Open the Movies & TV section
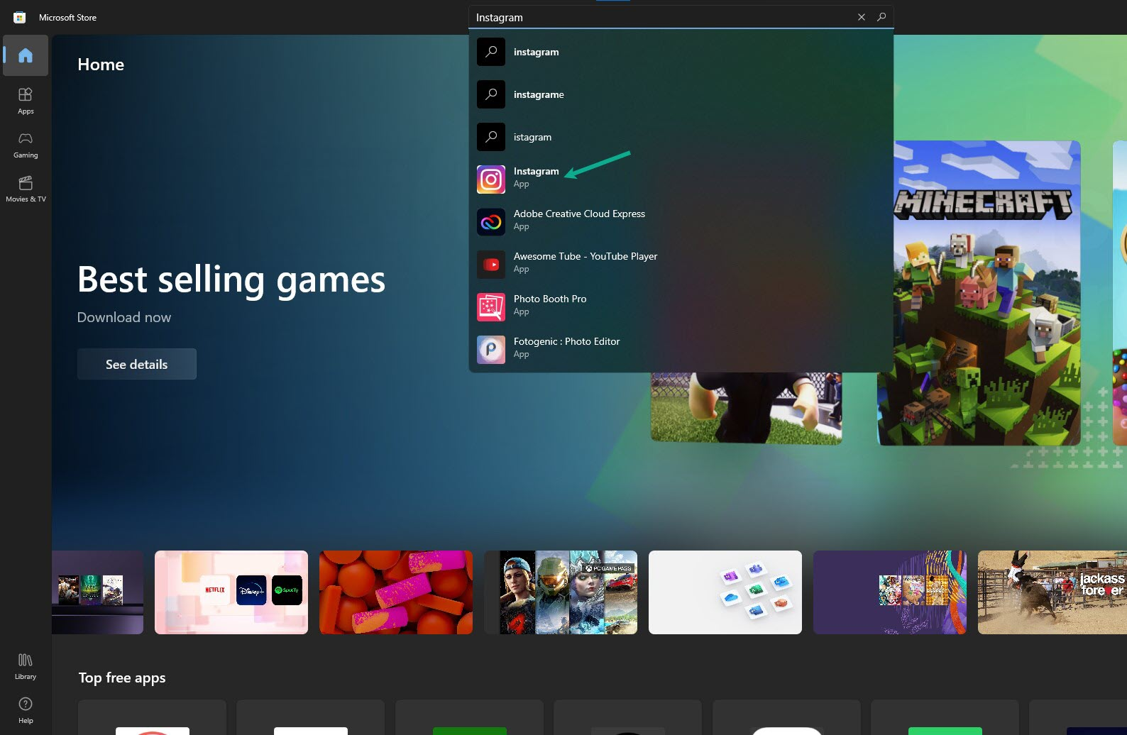Viewport: 1127px width, 735px height. [x=26, y=189]
